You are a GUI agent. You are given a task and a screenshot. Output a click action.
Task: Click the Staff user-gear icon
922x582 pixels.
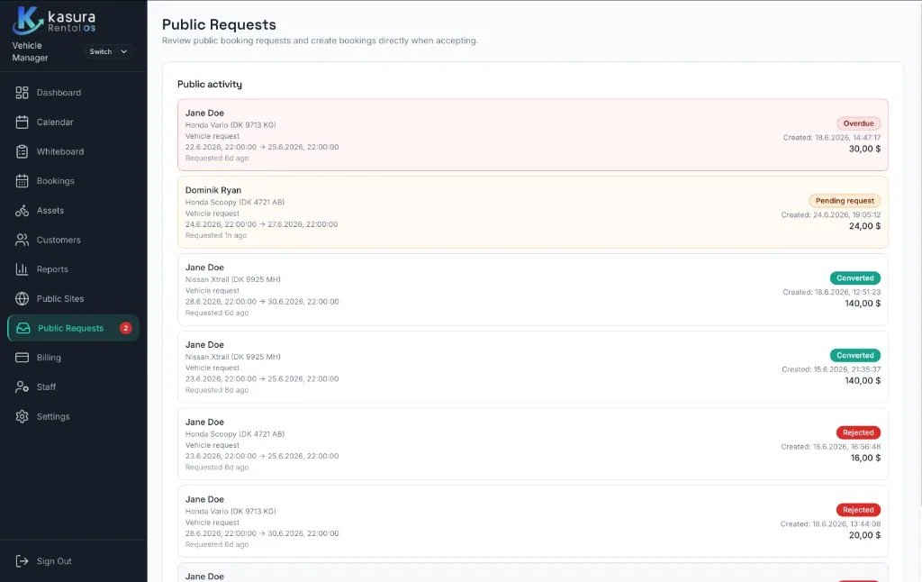coord(22,386)
